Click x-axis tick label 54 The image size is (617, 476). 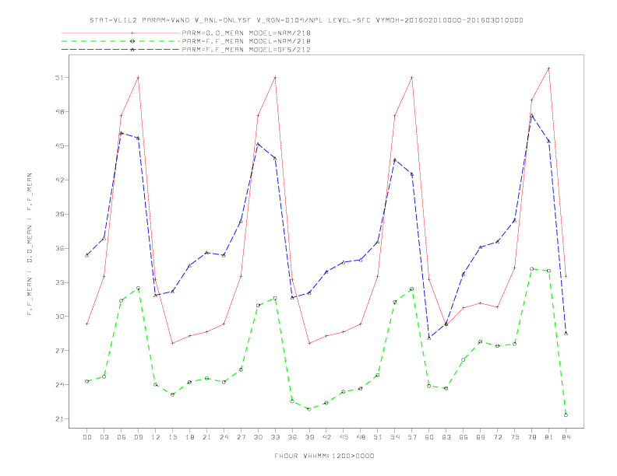pyautogui.click(x=395, y=437)
